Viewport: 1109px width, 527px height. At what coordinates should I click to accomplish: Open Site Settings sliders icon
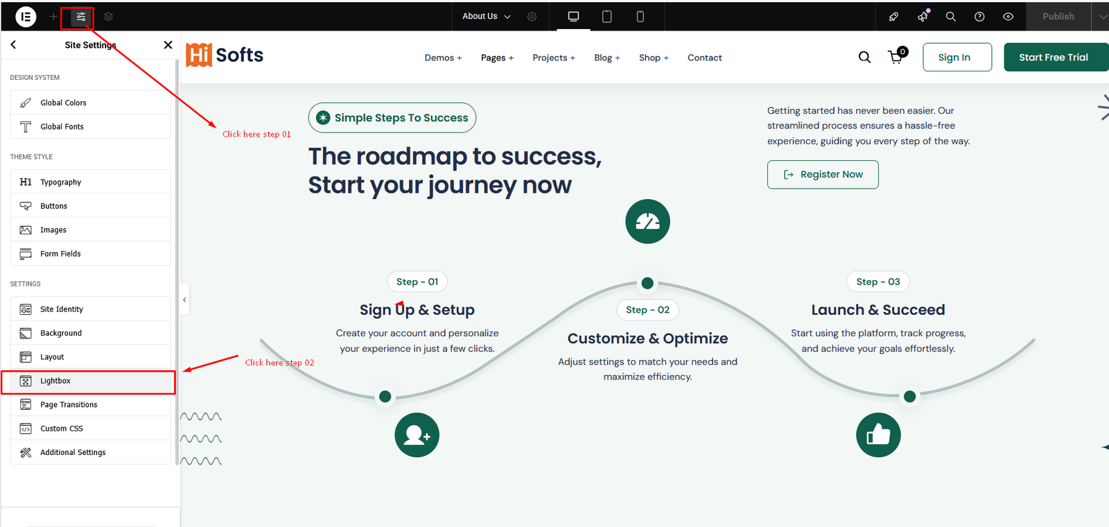81,17
